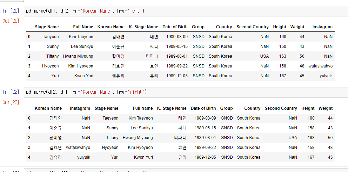This screenshot has width=348, height=172.
Task: Click 'Hwang Miyoung' cell in Out[20] table
Action: (x=78, y=56)
